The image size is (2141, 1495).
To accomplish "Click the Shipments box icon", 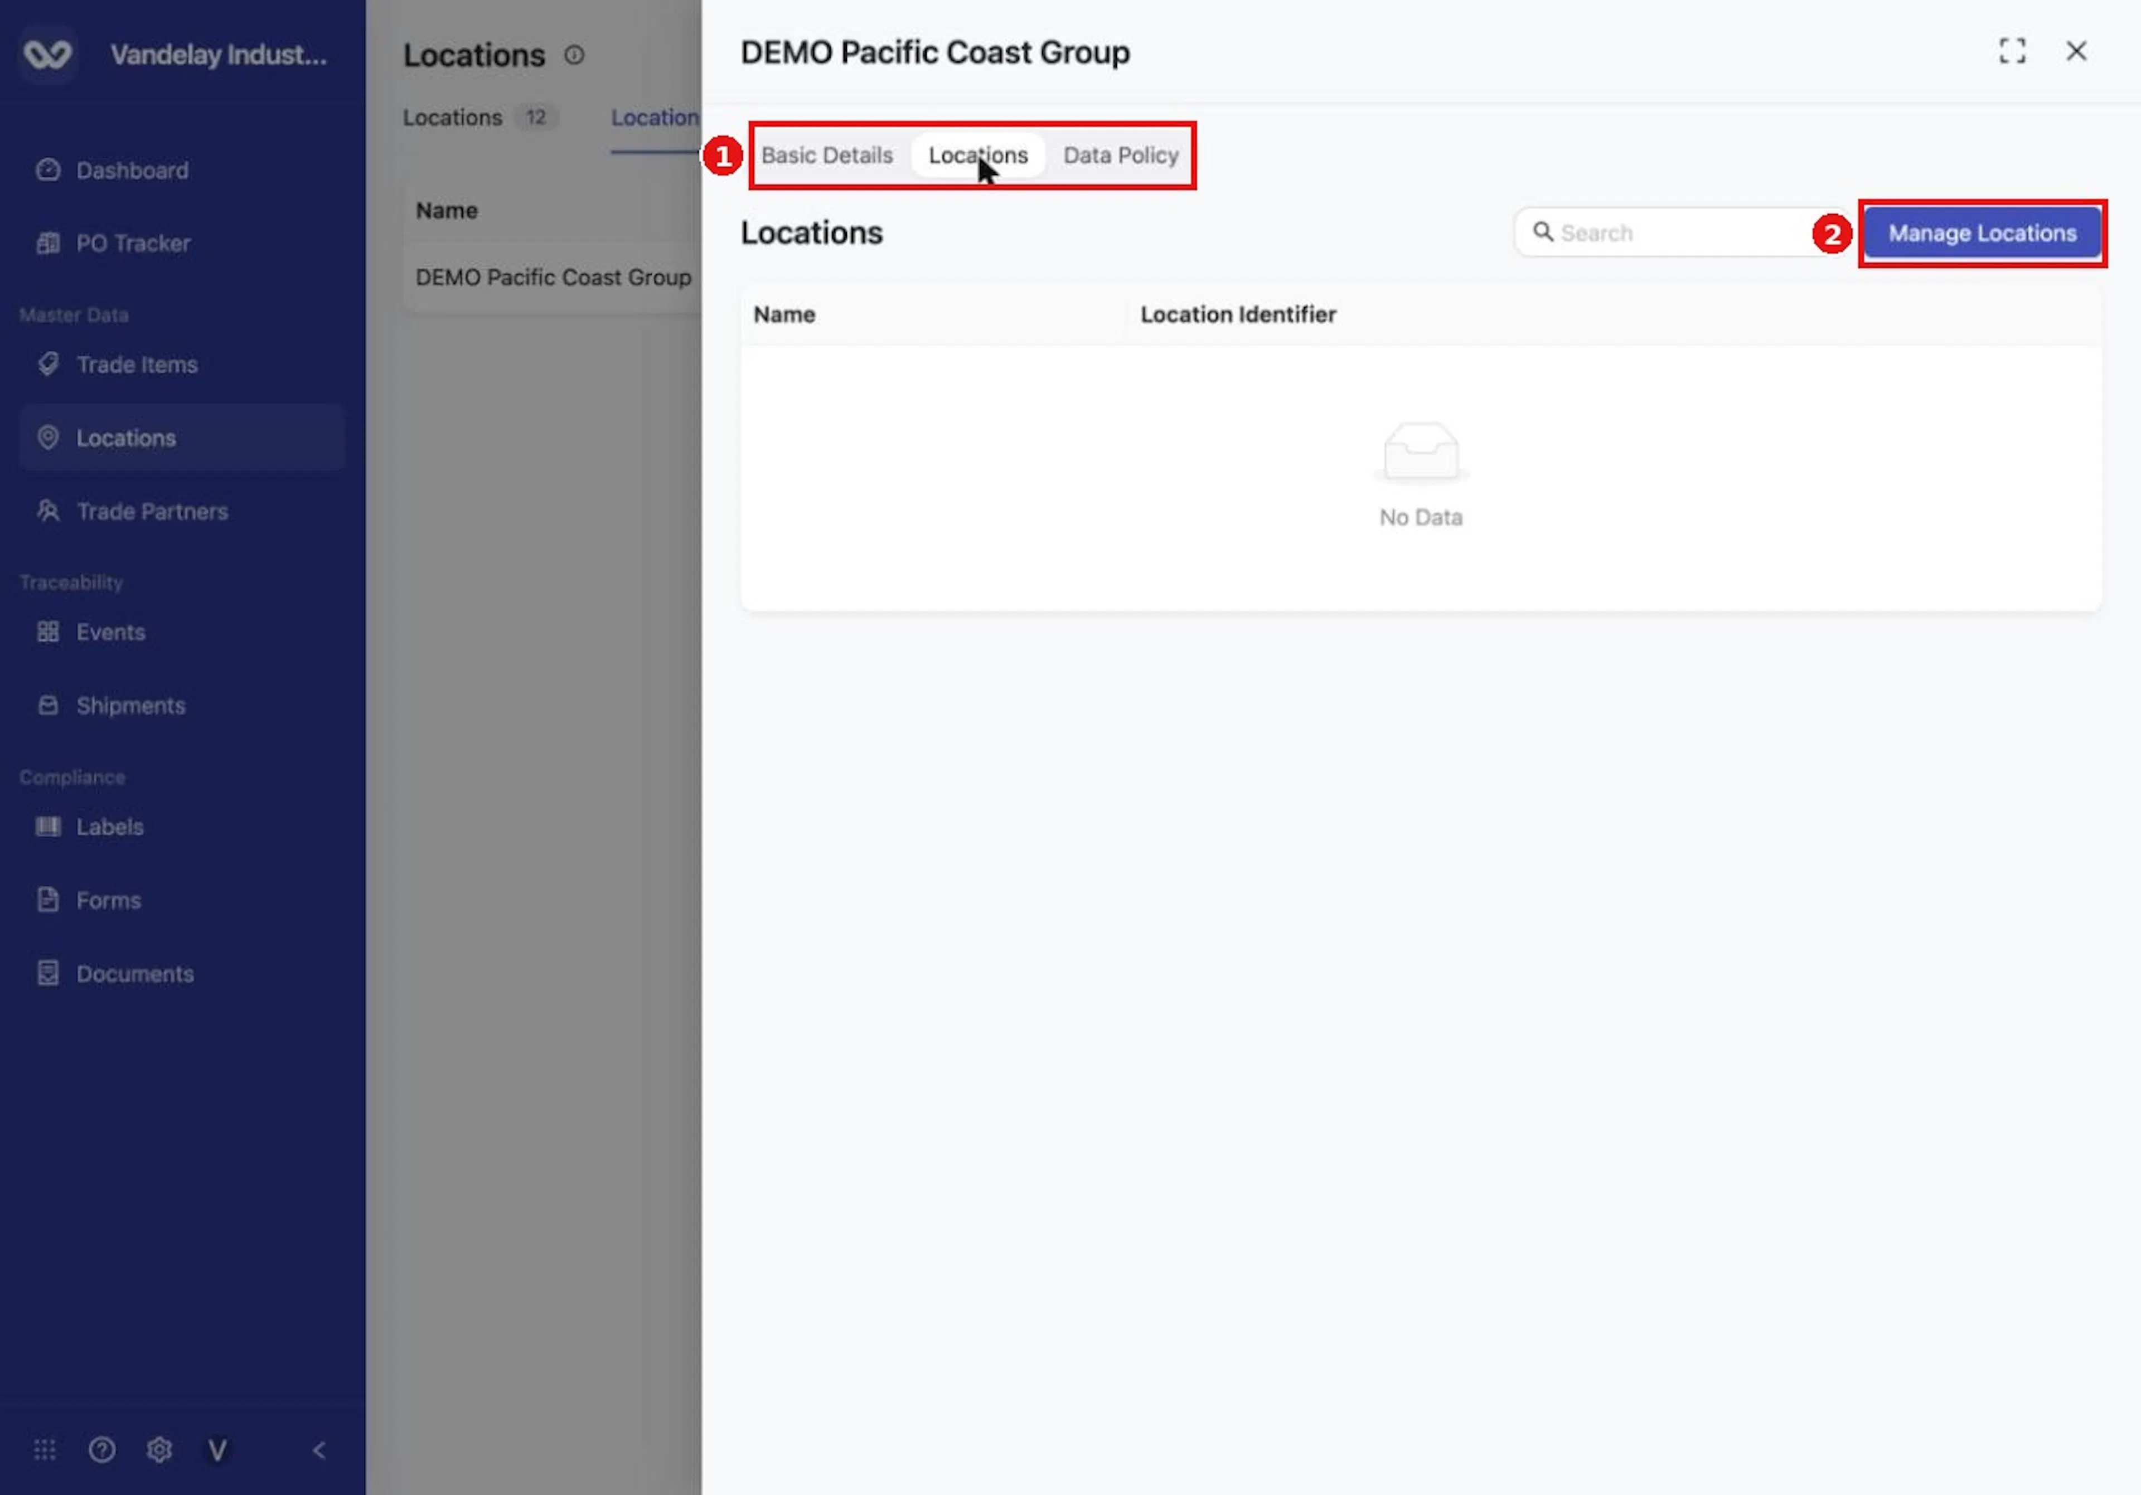I will point(49,706).
